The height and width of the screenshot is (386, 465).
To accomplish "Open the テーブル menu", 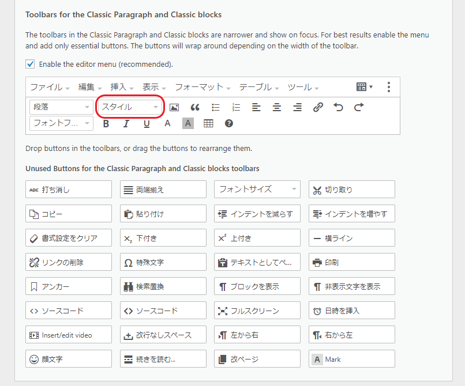I will tap(259, 87).
